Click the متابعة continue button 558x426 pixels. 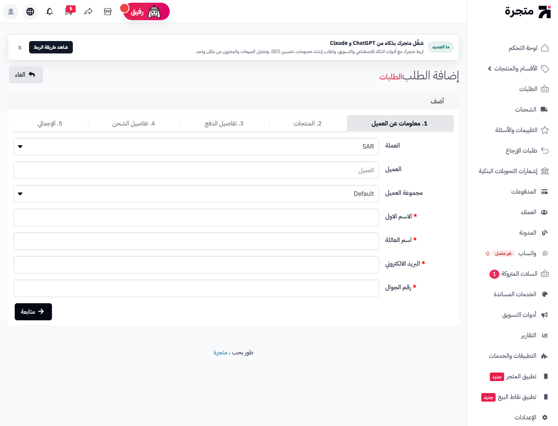pos(33,312)
